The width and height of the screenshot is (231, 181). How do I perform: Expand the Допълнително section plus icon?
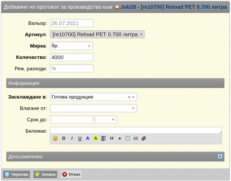click(x=220, y=156)
